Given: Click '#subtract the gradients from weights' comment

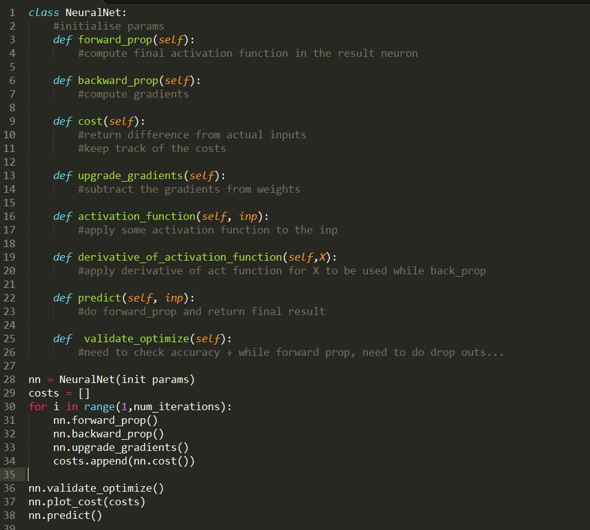Looking at the screenshot, I should [x=189, y=189].
